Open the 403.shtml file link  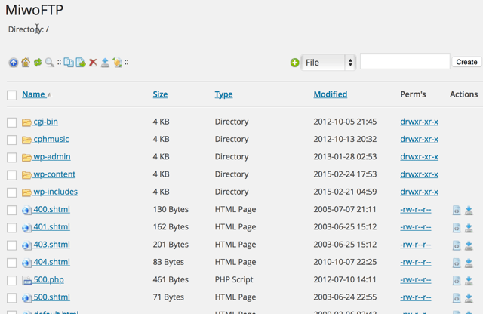(52, 245)
